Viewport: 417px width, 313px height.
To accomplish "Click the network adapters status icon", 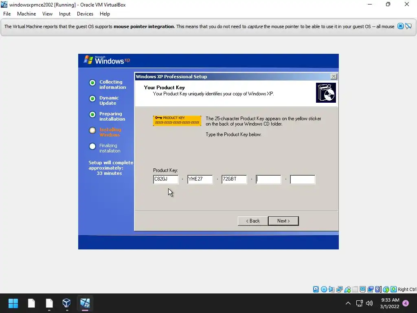I will click(339, 289).
